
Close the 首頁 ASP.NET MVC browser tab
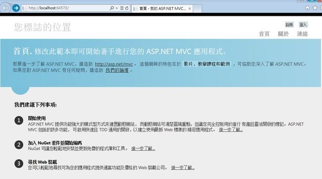(190, 8)
